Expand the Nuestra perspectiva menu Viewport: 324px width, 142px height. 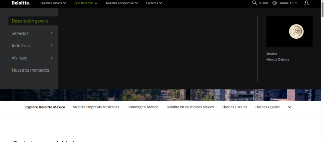pyautogui.click(x=122, y=3)
